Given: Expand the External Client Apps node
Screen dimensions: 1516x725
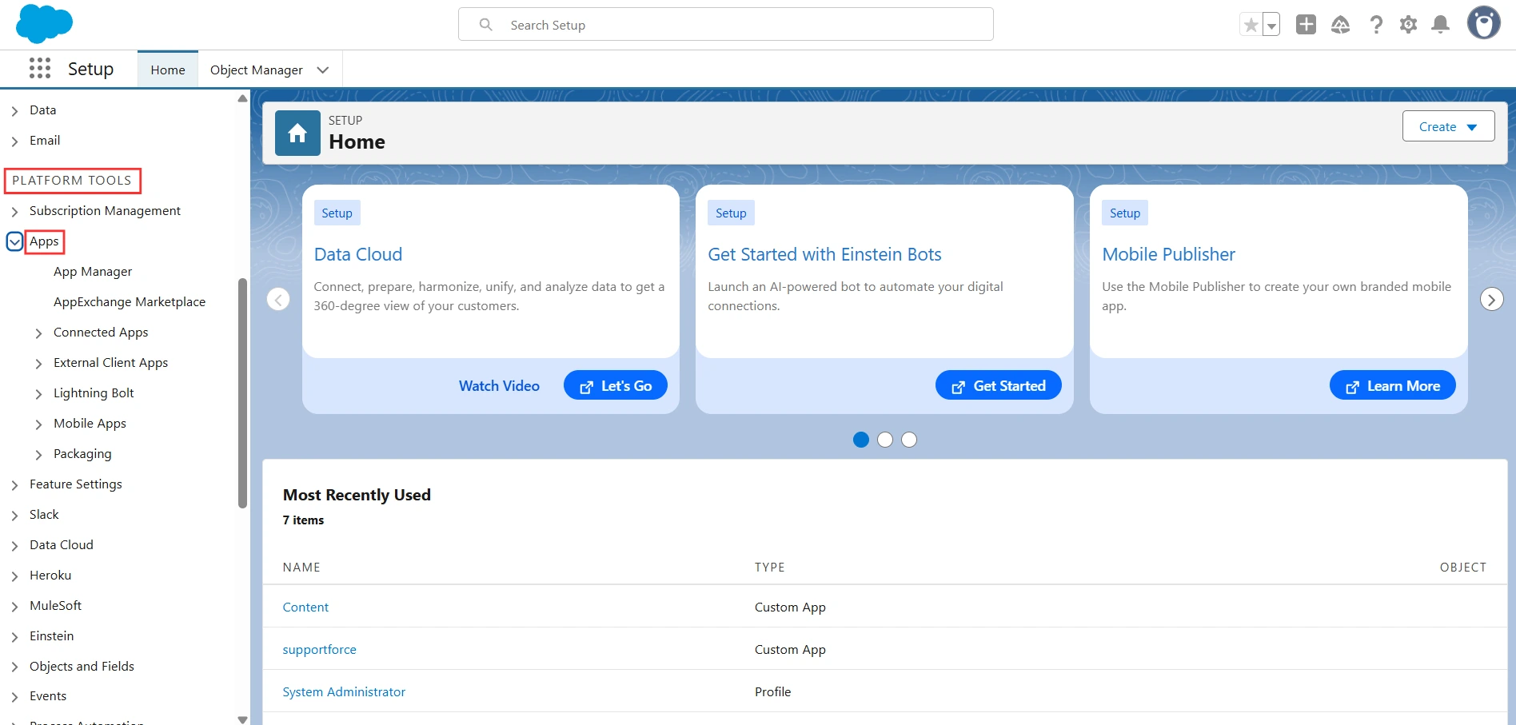Looking at the screenshot, I should [x=38, y=363].
